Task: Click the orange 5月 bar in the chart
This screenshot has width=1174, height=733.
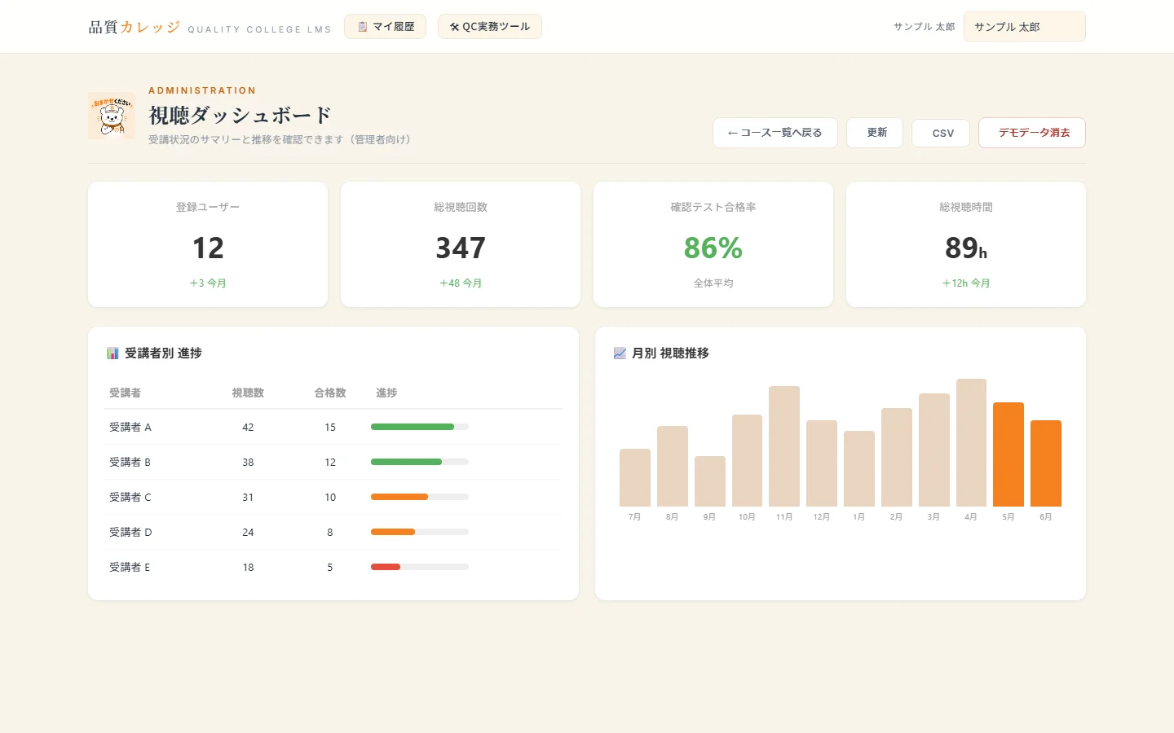Action: (1008, 454)
